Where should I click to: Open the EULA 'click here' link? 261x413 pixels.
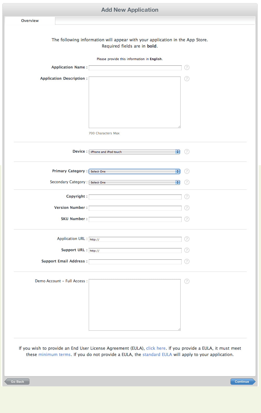(156, 348)
